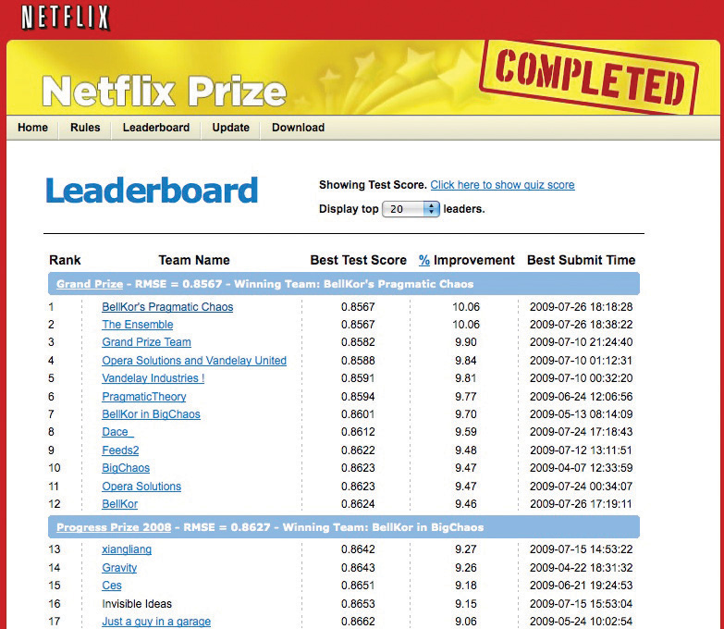Viewport: 724px width, 629px height.
Task: Open Just a guy in a garage
Action: pos(156,622)
